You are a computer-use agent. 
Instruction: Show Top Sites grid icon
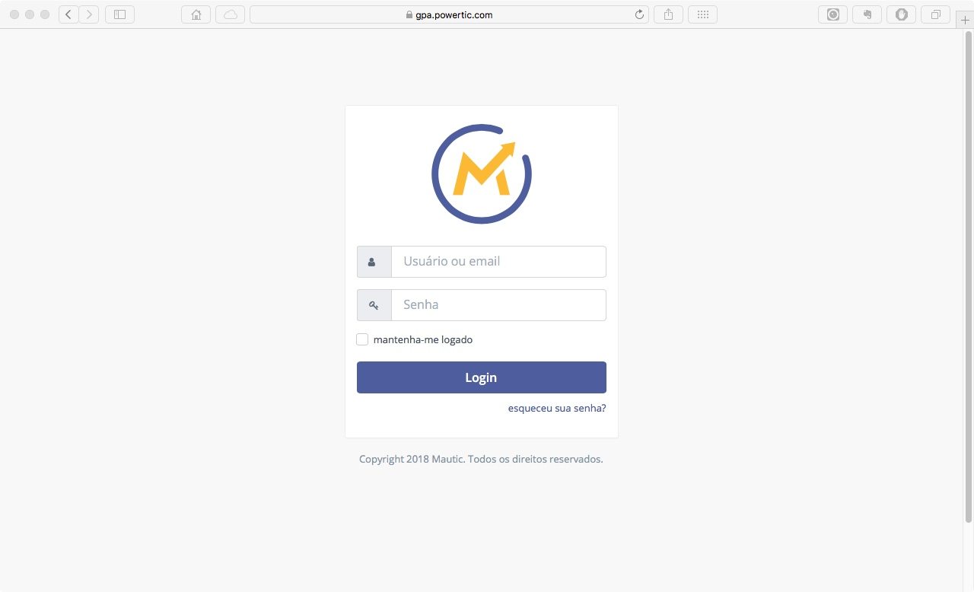[702, 14]
